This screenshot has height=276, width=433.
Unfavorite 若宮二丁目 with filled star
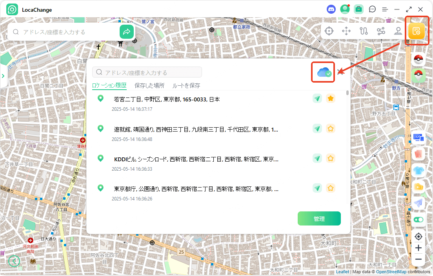tap(331, 98)
